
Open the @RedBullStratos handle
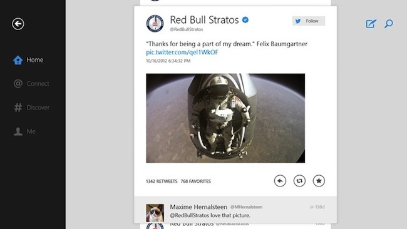point(187,29)
